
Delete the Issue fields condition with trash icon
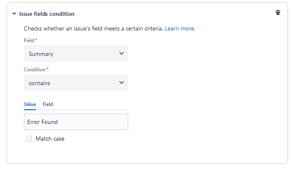tap(278, 13)
